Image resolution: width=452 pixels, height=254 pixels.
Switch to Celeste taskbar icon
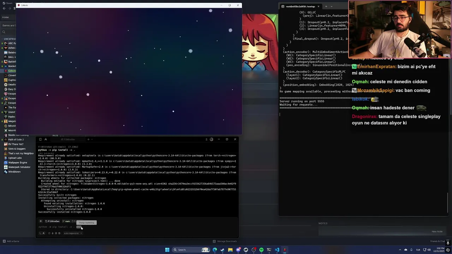pyautogui.click(x=285, y=250)
